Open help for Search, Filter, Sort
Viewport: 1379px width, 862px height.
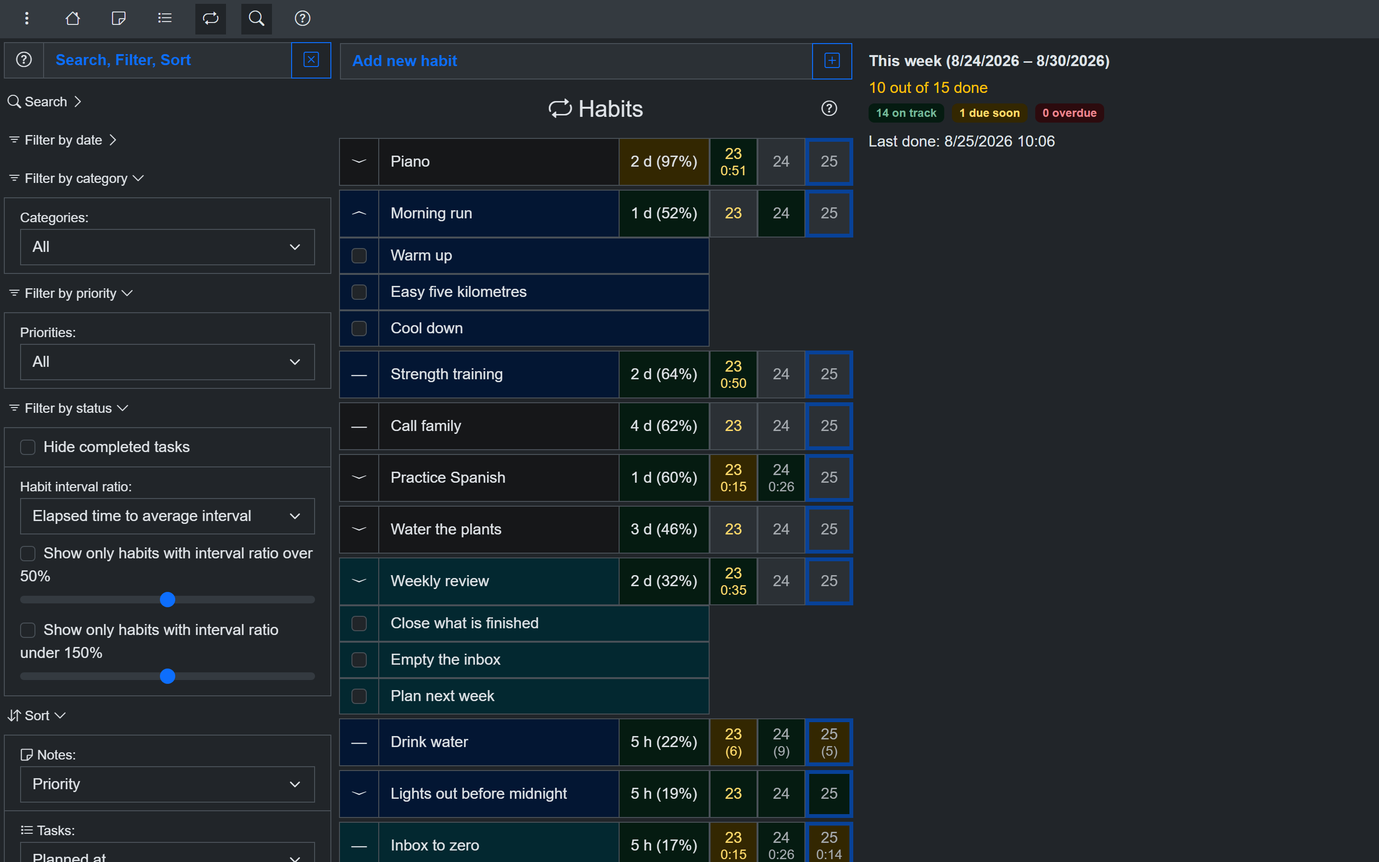(24, 60)
